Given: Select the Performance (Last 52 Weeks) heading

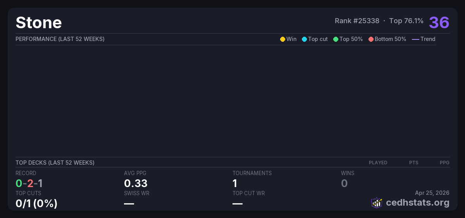Looking at the screenshot, I should (60, 39).
